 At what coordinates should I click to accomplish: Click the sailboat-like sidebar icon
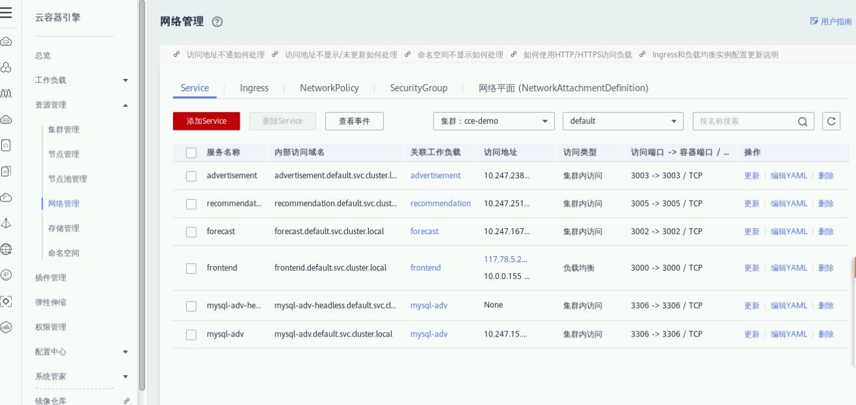tap(6, 223)
